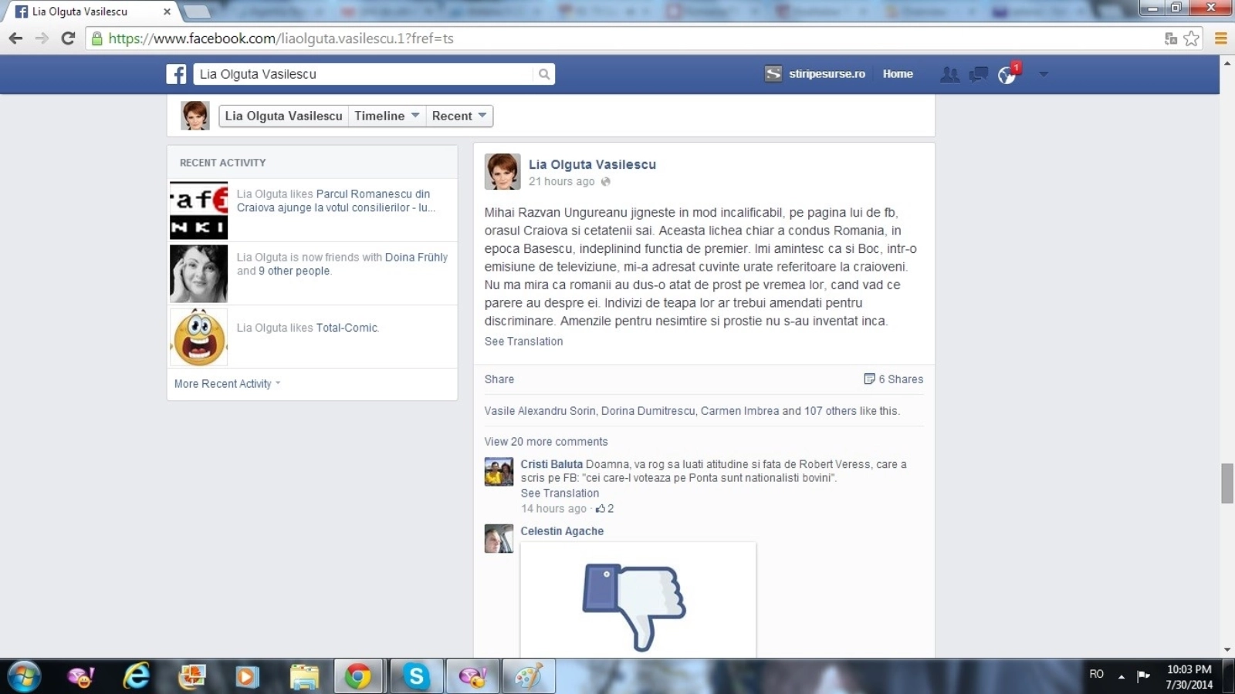Open the Chrome menu icon
The image size is (1235, 694).
pyautogui.click(x=1220, y=39)
